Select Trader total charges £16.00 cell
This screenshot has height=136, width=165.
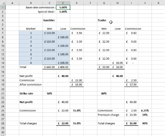tap(131, 123)
